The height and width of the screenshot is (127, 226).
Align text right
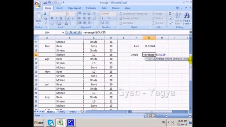click(x=89, y=18)
